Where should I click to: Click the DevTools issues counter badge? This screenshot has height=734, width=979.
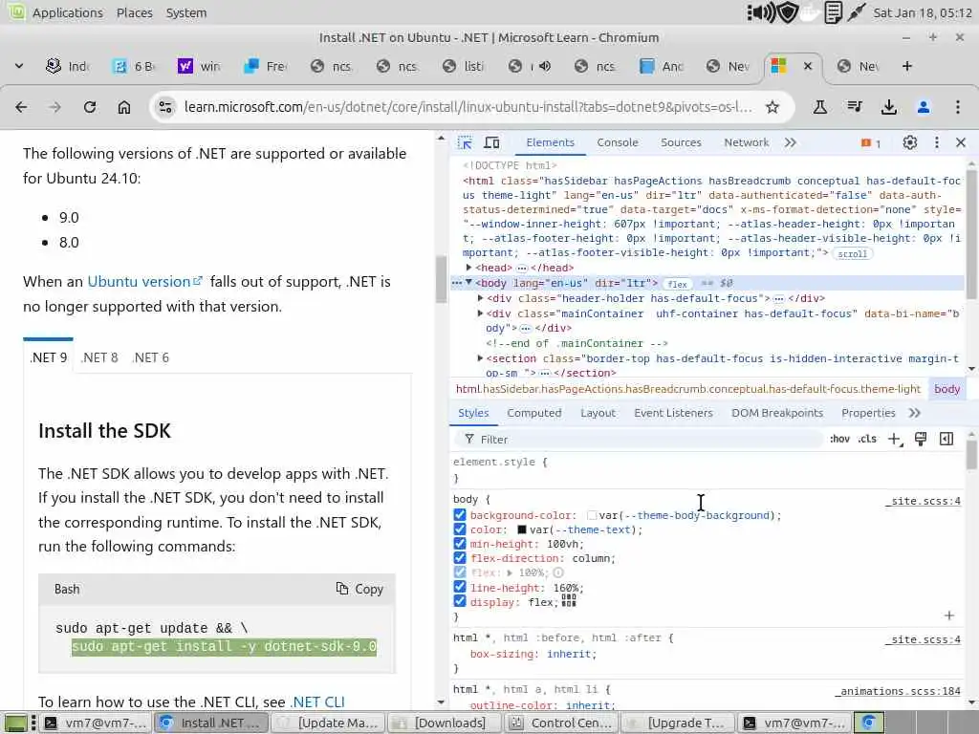[871, 143]
